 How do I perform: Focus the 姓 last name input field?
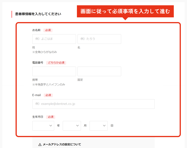[x=54, y=39]
